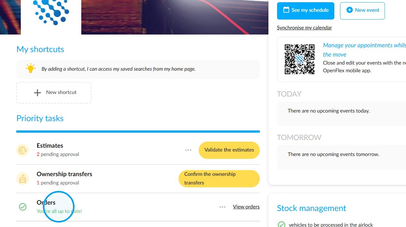
Task: Create a New event
Action: (362, 11)
